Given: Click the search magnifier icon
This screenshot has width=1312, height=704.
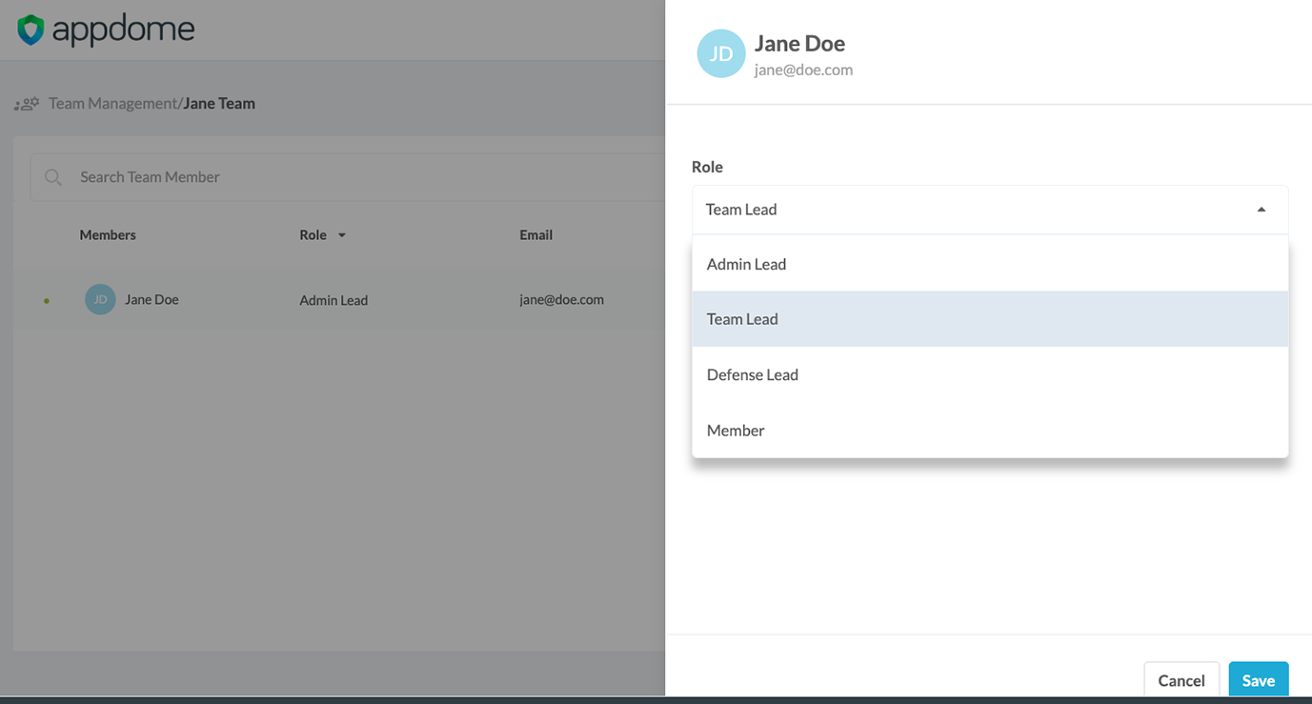Looking at the screenshot, I should [53, 177].
